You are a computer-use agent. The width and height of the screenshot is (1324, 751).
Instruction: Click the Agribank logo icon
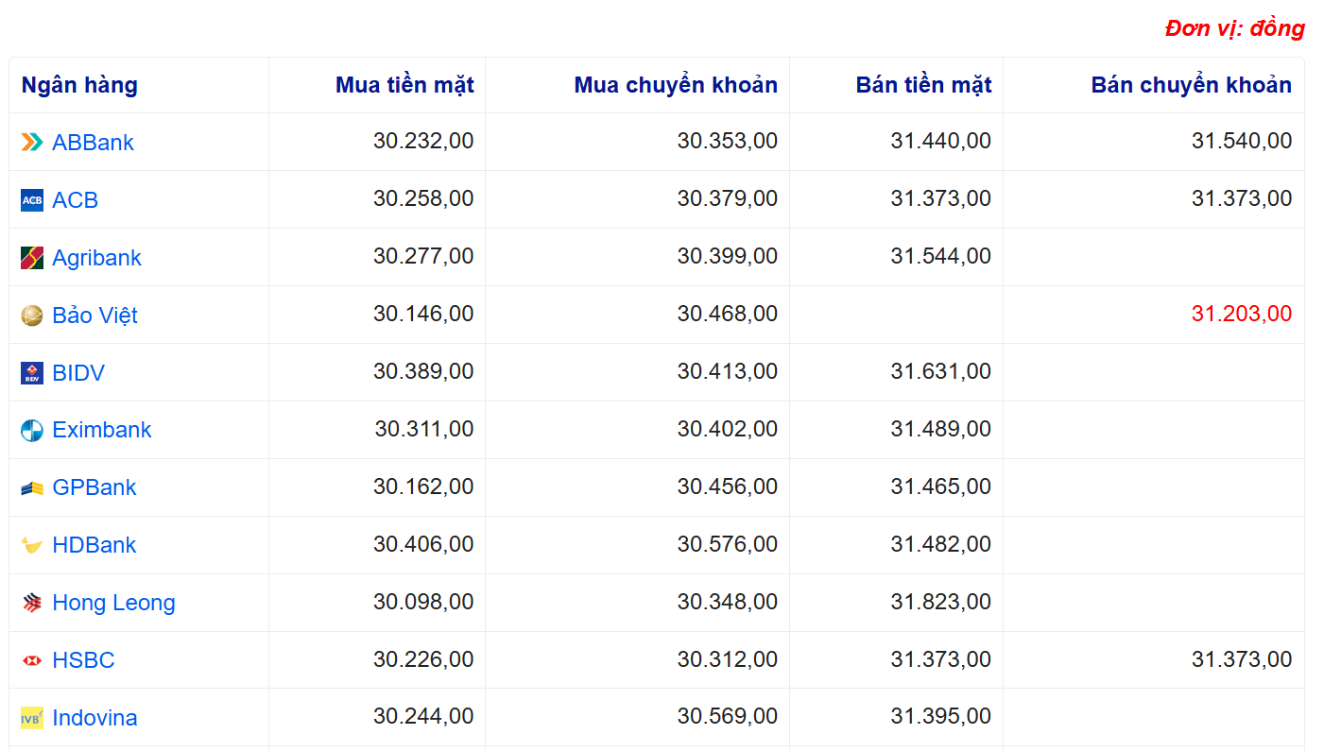pyautogui.click(x=32, y=258)
